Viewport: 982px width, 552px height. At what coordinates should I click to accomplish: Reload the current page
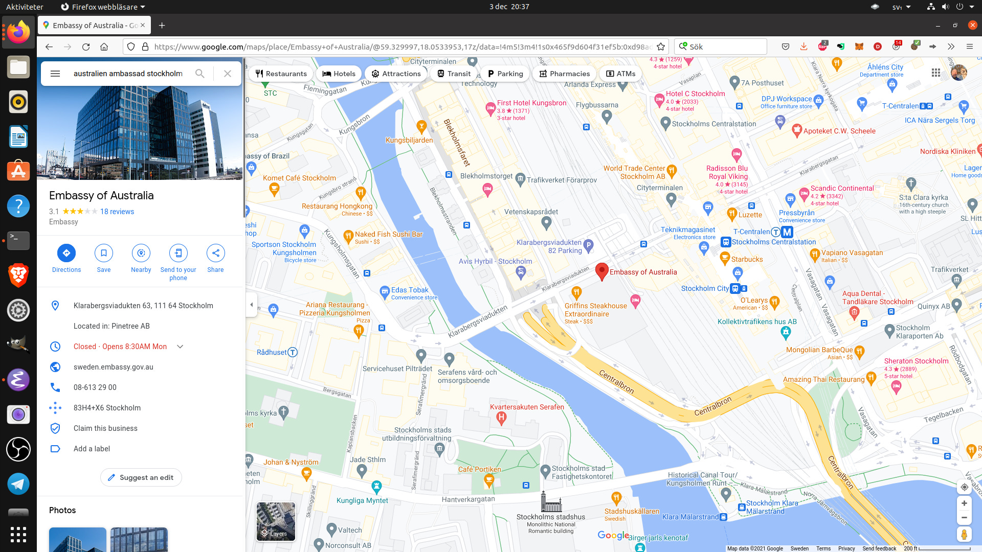86,47
